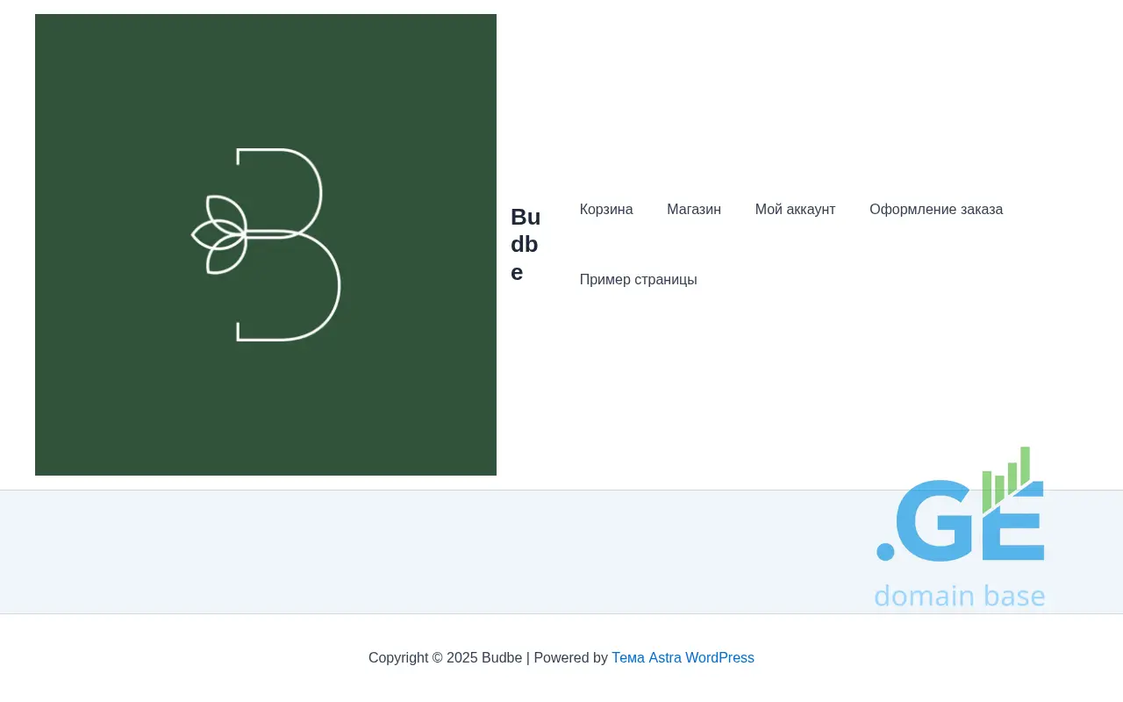
Task: Follow the Тема Astra WordPress link
Action: click(683, 658)
